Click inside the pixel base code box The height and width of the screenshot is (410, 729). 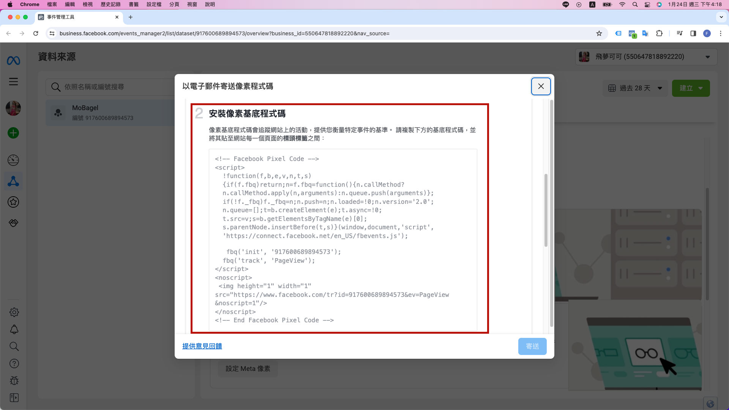coord(343,240)
